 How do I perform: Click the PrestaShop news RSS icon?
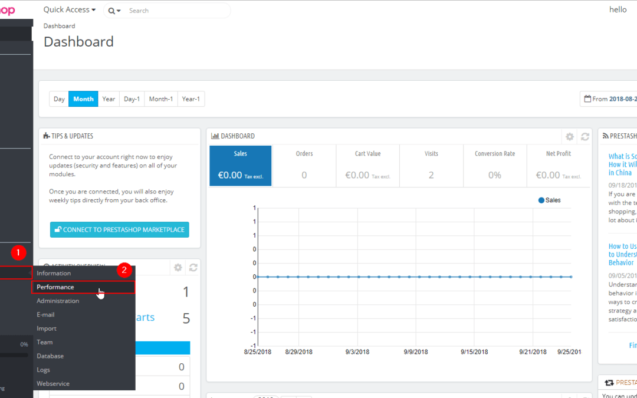(605, 136)
